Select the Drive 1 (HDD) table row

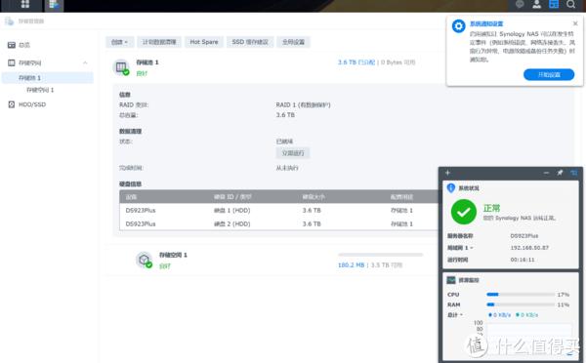click(278, 211)
